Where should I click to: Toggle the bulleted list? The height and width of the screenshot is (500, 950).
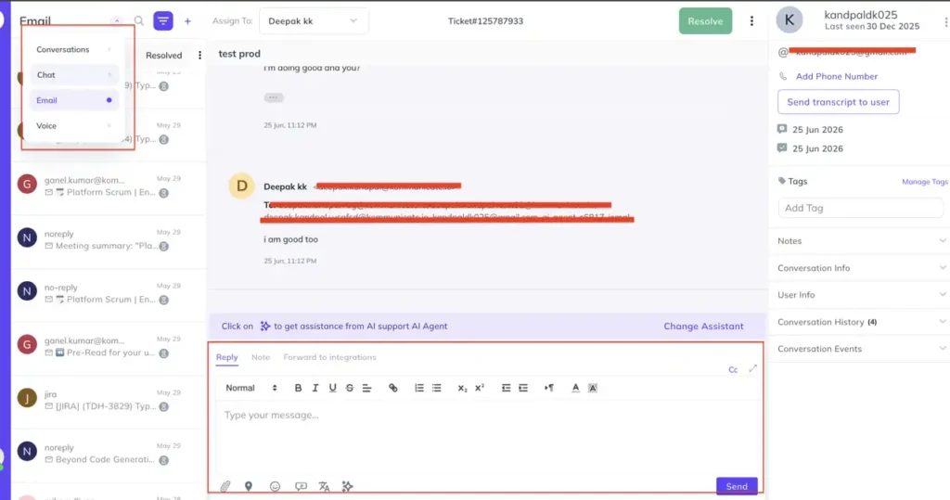tap(437, 388)
